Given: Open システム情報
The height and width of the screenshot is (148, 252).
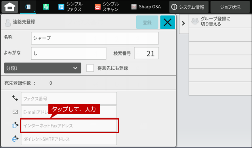Looking at the screenshot, I should point(189,7).
